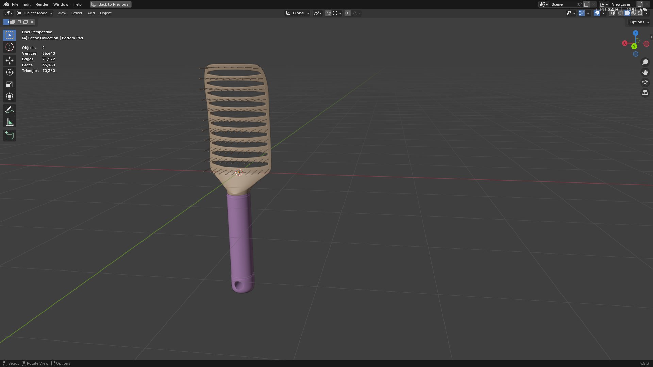
Task: Open the Global transform orientation dropdown
Action: click(x=298, y=13)
